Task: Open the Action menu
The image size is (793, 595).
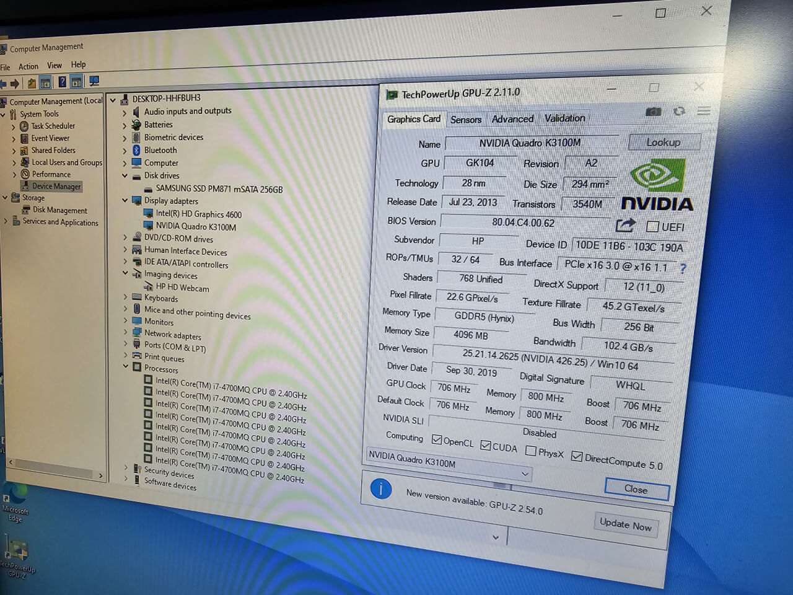Action: (x=28, y=66)
